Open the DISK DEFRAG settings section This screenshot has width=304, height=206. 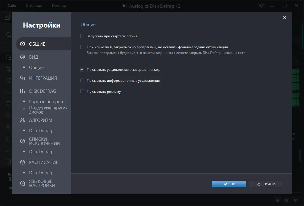(42, 91)
